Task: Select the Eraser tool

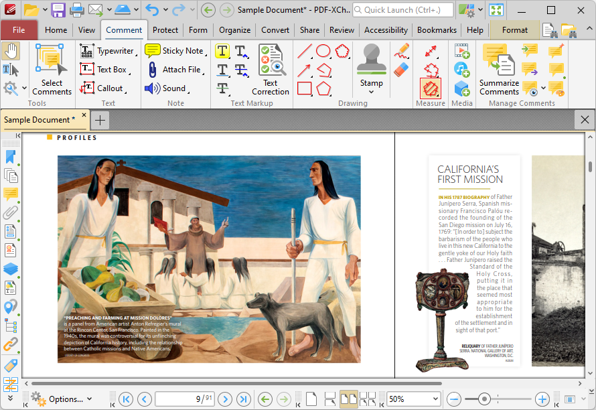Action: [x=401, y=70]
